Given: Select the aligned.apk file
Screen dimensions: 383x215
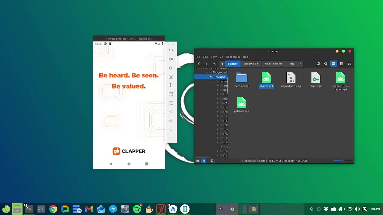Looking at the screenshot, I should (x=266, y=80).
